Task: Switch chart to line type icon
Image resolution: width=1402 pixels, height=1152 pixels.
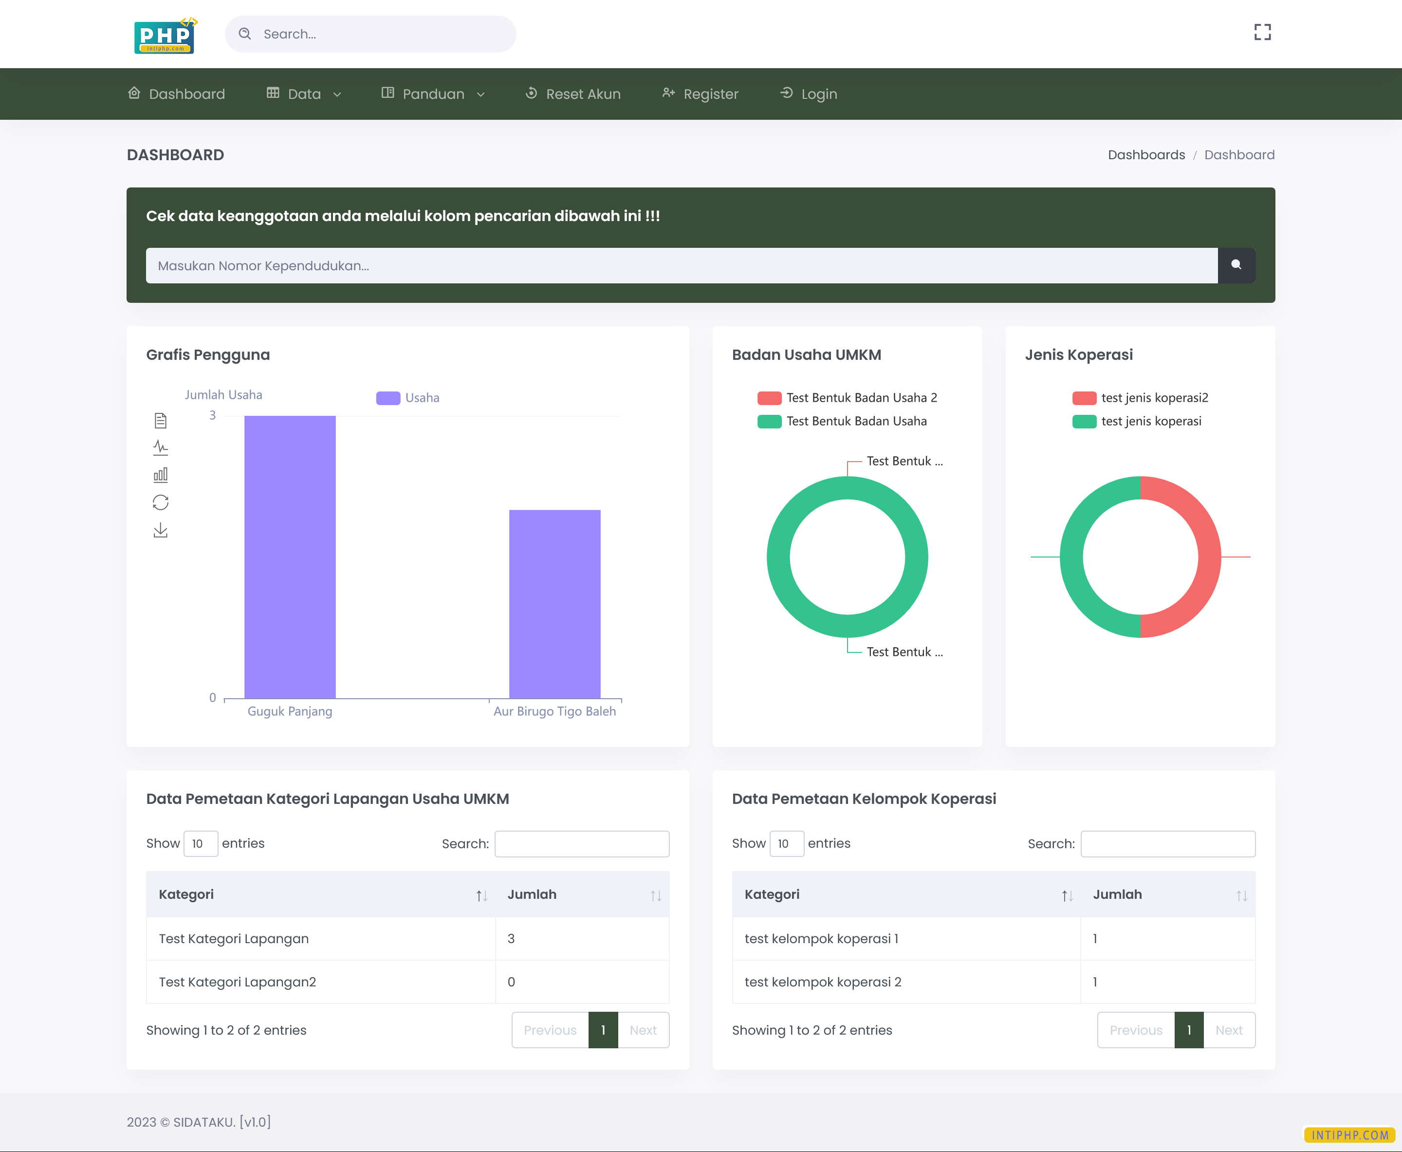Action: (161, 448)
